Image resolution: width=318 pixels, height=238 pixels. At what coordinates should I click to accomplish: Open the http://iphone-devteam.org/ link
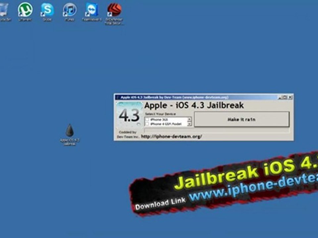click(171, 137)
